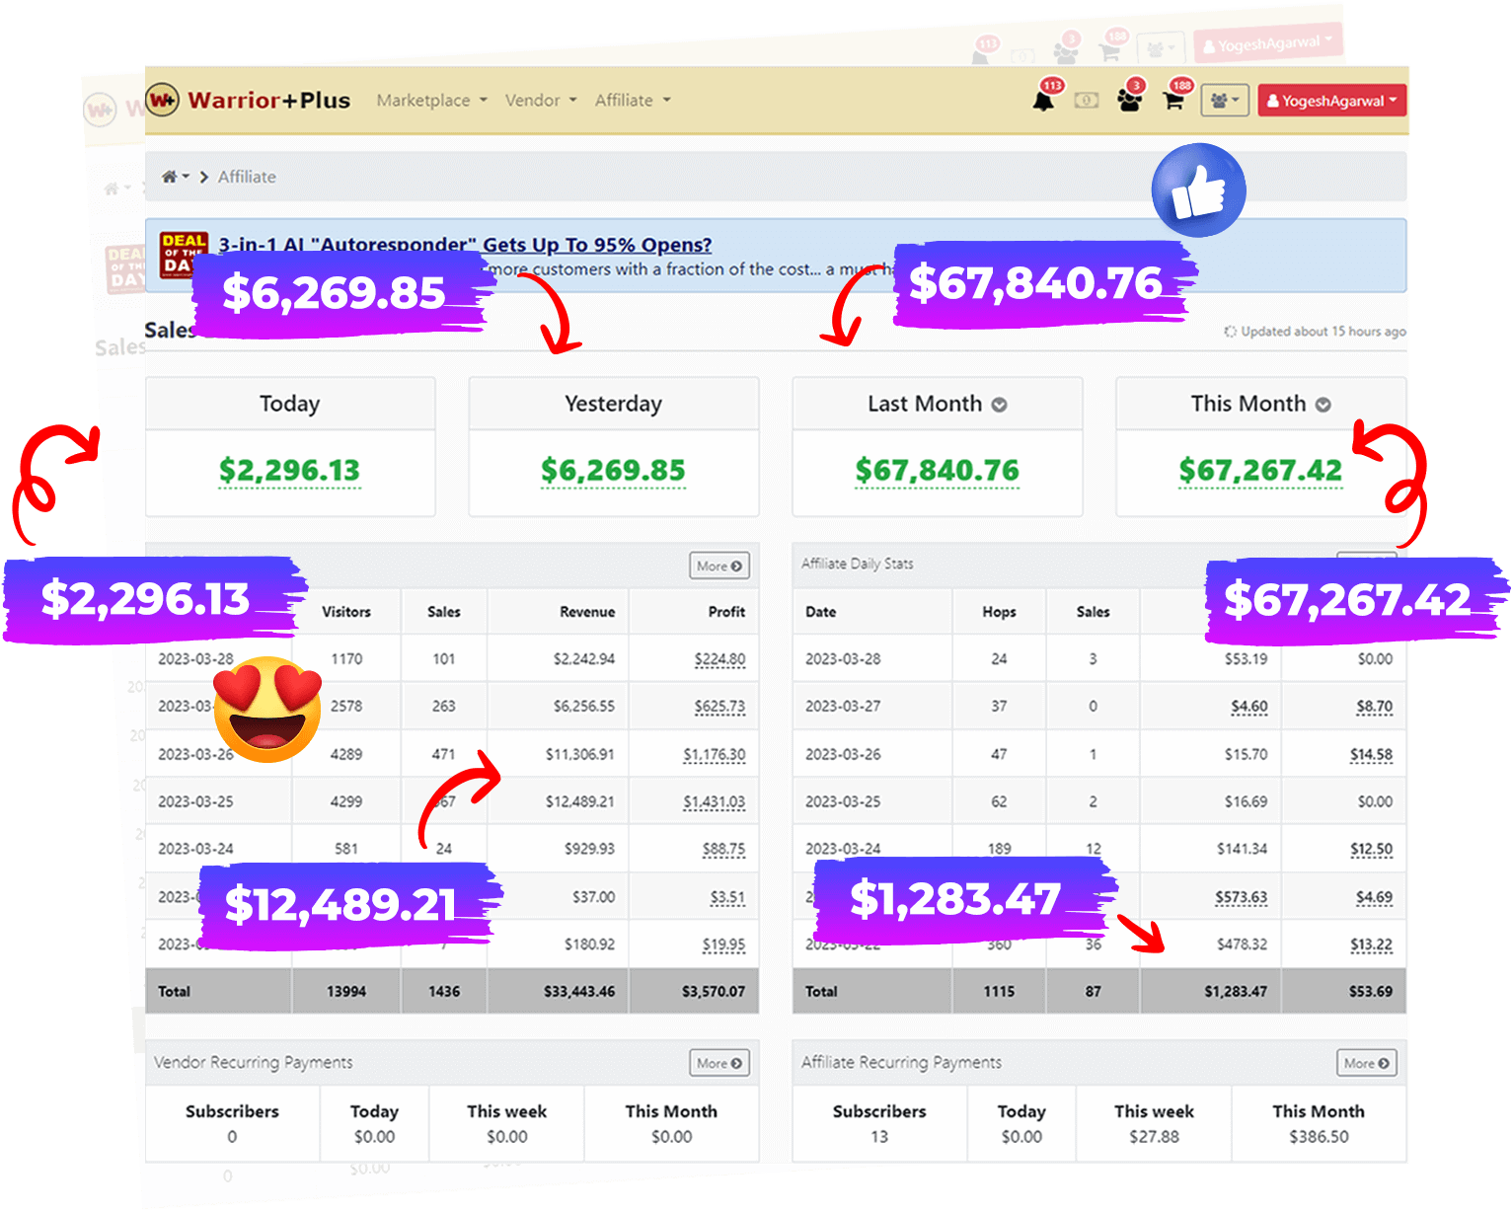Open the shopping cart icon
Screen dimensions: 1512x1210
tap(1173, 101)
